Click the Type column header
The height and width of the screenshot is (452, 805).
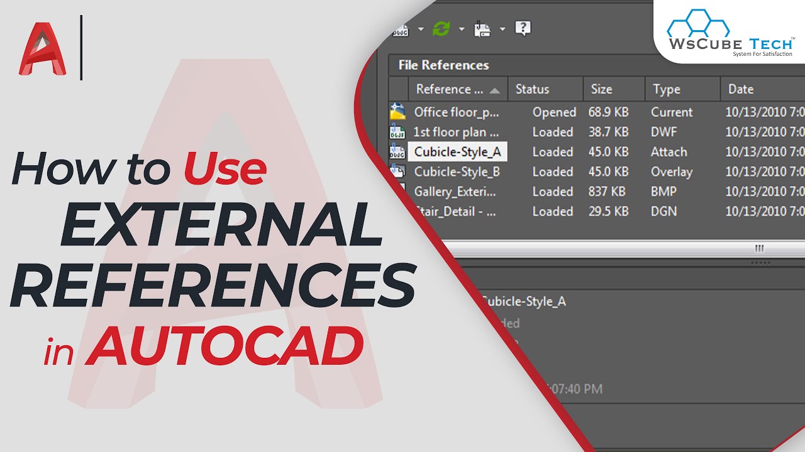(x=682, y=89)
